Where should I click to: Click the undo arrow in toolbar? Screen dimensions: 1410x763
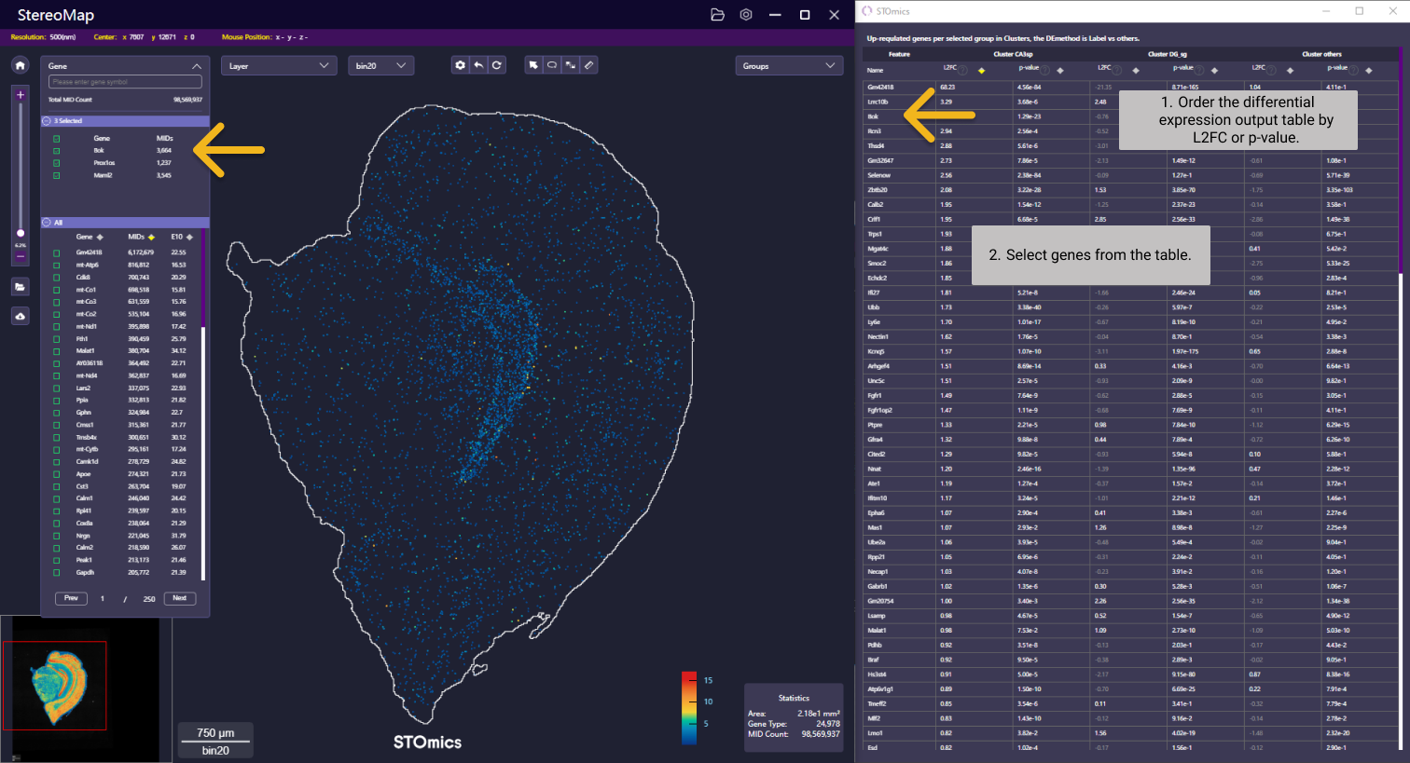click(x=478, y=65)
